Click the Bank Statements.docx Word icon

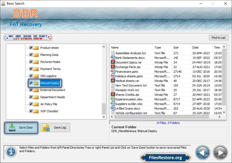[113, 57]
